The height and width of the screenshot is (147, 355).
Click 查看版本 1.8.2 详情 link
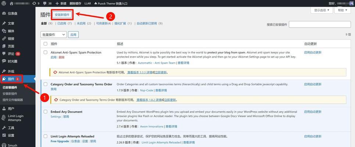pos(149,100)
